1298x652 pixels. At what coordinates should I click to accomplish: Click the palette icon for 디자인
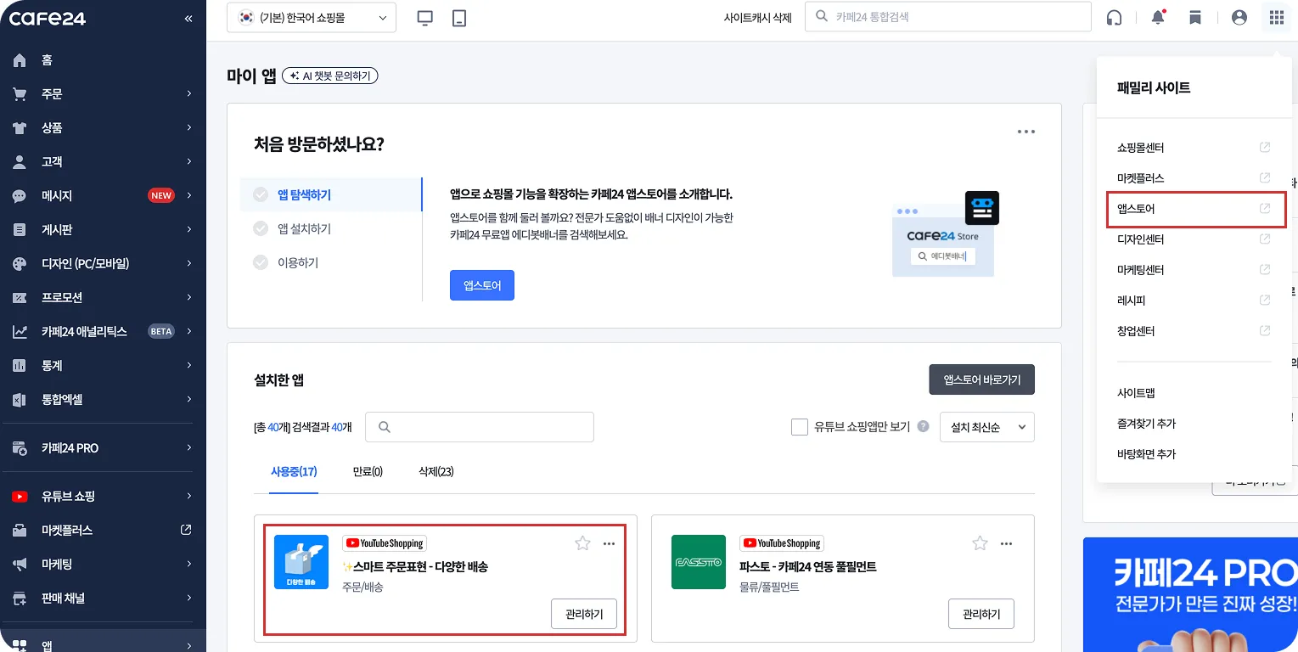[20, 264]
